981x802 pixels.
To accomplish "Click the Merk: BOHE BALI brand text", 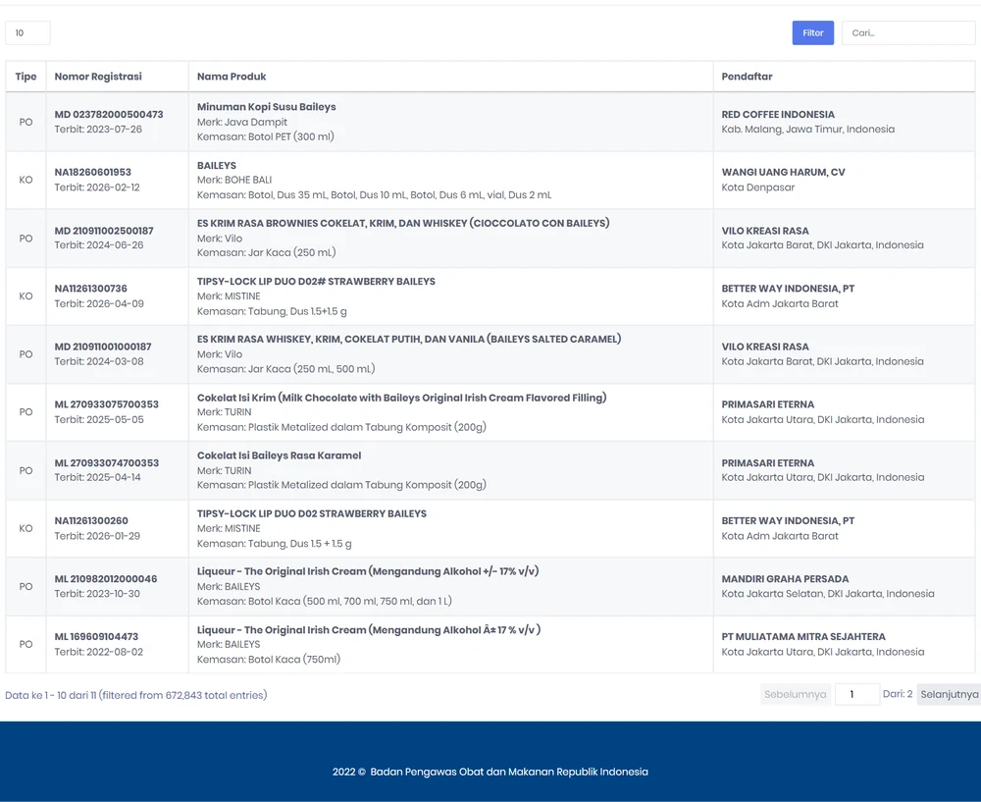I will pyautogui.click(x=234, y=180).
